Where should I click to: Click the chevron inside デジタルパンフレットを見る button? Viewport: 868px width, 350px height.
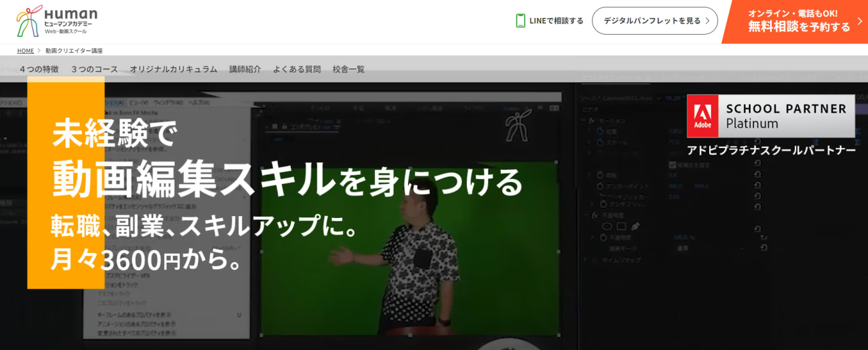[x=707, y=21]
